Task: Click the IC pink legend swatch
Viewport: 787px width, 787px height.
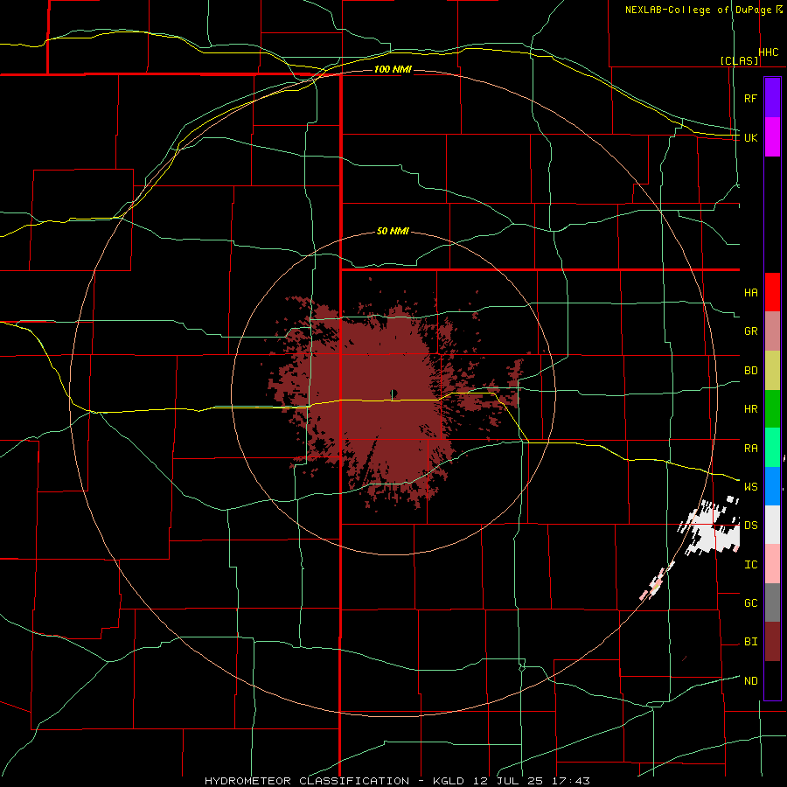Action: point(772,564)
